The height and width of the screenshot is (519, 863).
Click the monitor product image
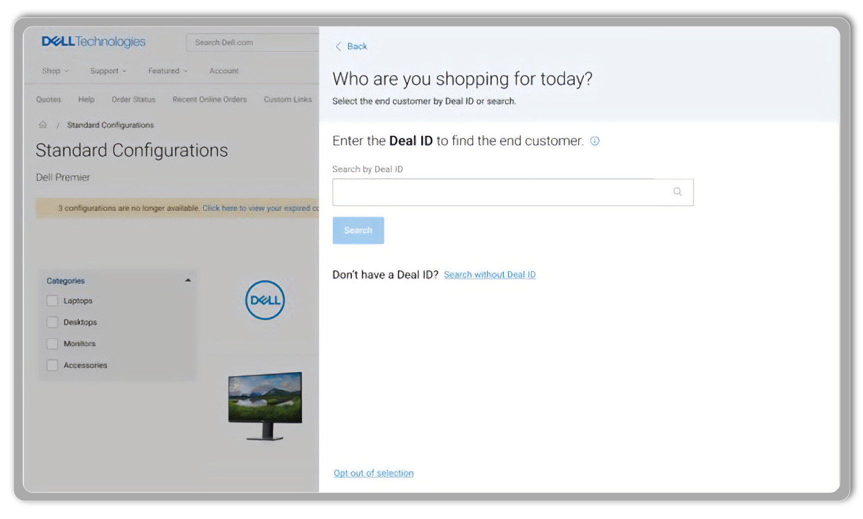[265, 402]
